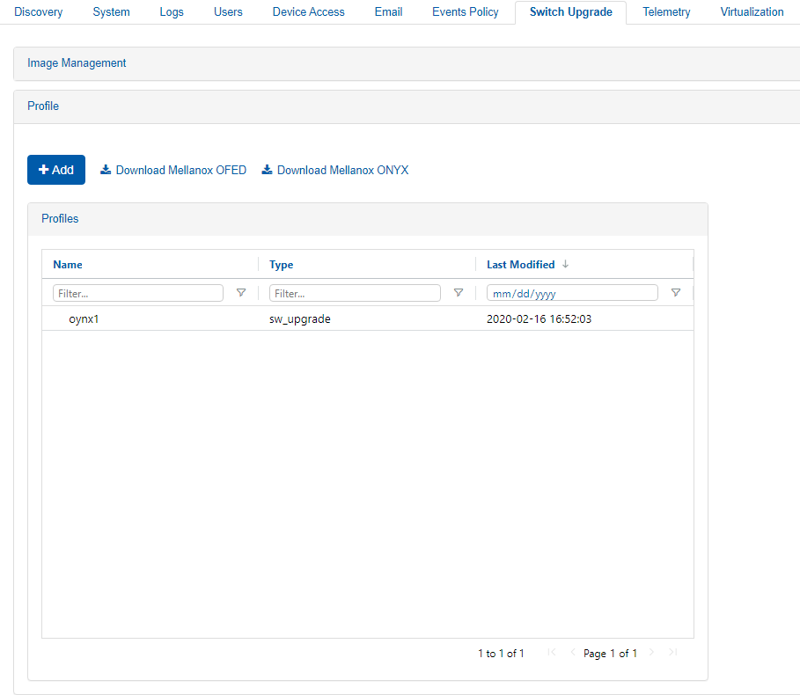Click the Name filter text field
Image resolution: width=800 pixels, height=695 pixels.
coord(138,293)
